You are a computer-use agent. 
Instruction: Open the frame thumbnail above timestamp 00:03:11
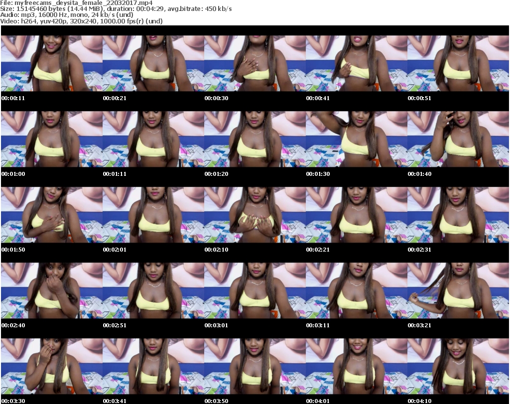click(357, 290)
